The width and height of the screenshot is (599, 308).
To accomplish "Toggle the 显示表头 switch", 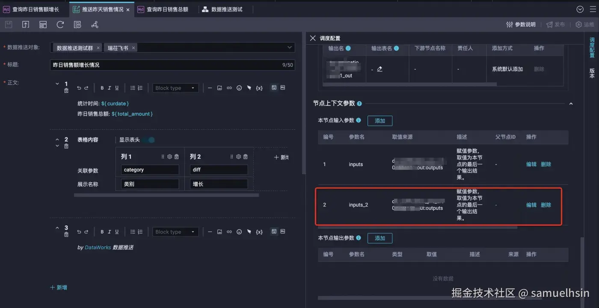I will tap(148, 140).
